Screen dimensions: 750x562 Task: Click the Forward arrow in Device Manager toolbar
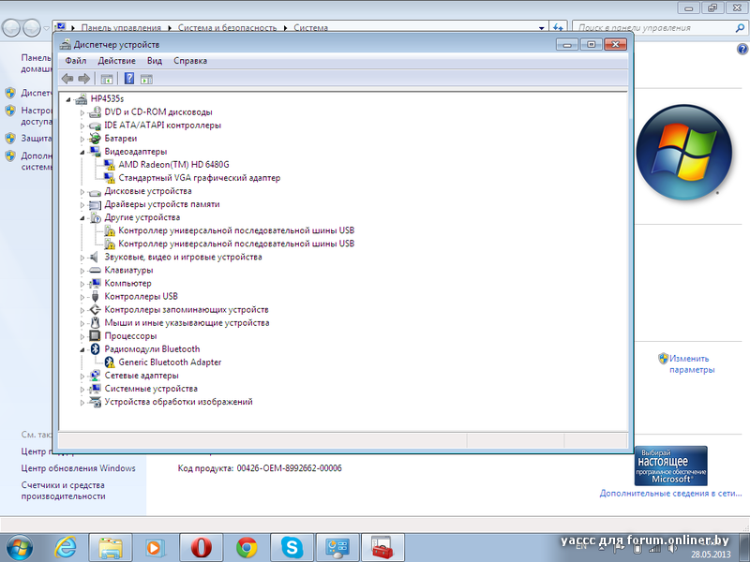click(x=84, y=79)
